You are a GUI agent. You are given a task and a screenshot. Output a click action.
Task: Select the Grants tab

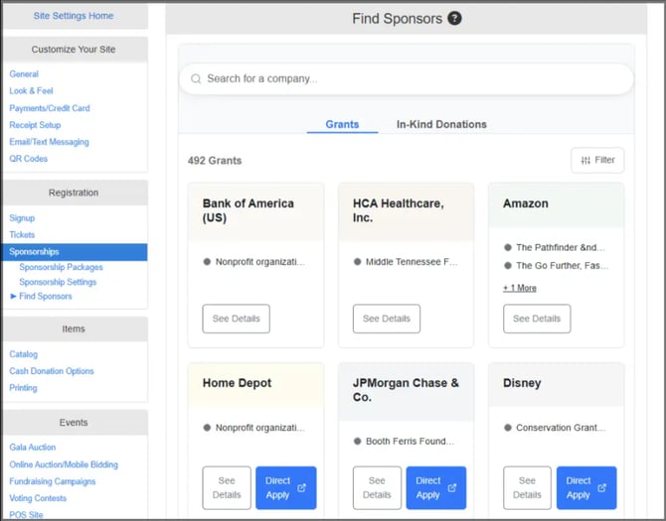pyautogui.click(x=342, y=124)
